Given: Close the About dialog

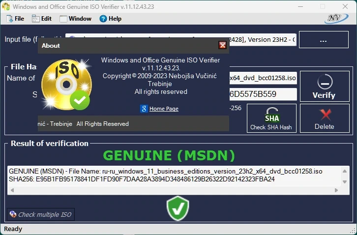Looking at the screenshot, I should 222,45.
